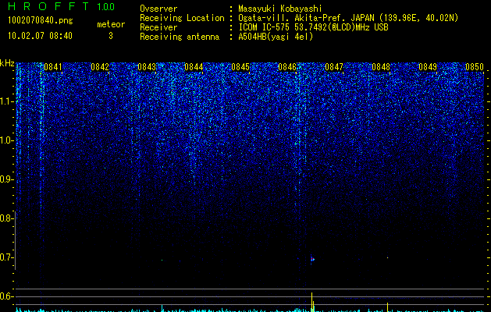Click the 1.0 kHz frequency axis label
The height and width of the screenshot is (312, 491).
pyautogui.click(x=6, y=140)
